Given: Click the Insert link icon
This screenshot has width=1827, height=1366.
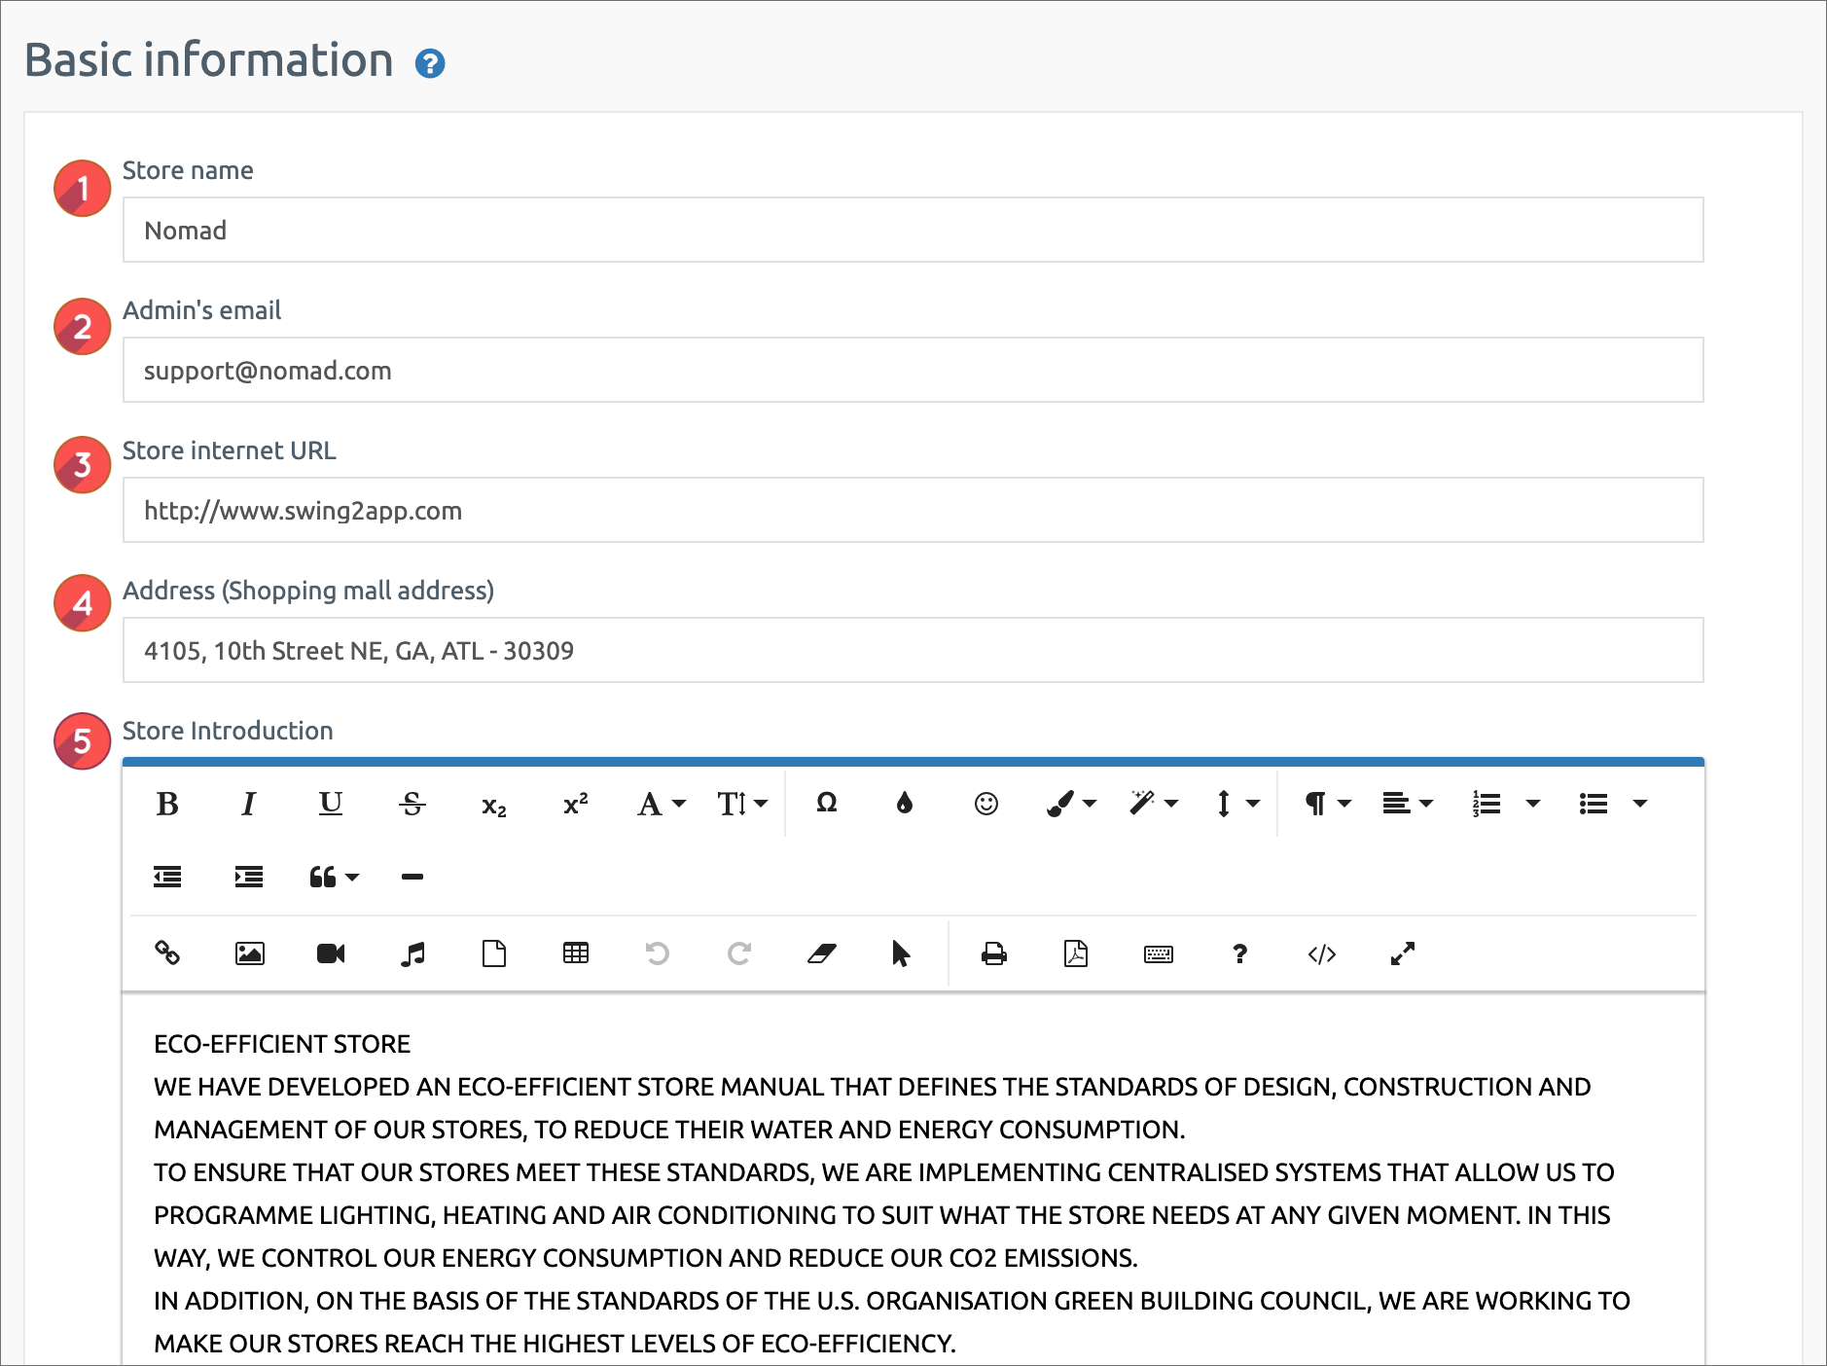Looking at the screenshot, I should 167,953.
